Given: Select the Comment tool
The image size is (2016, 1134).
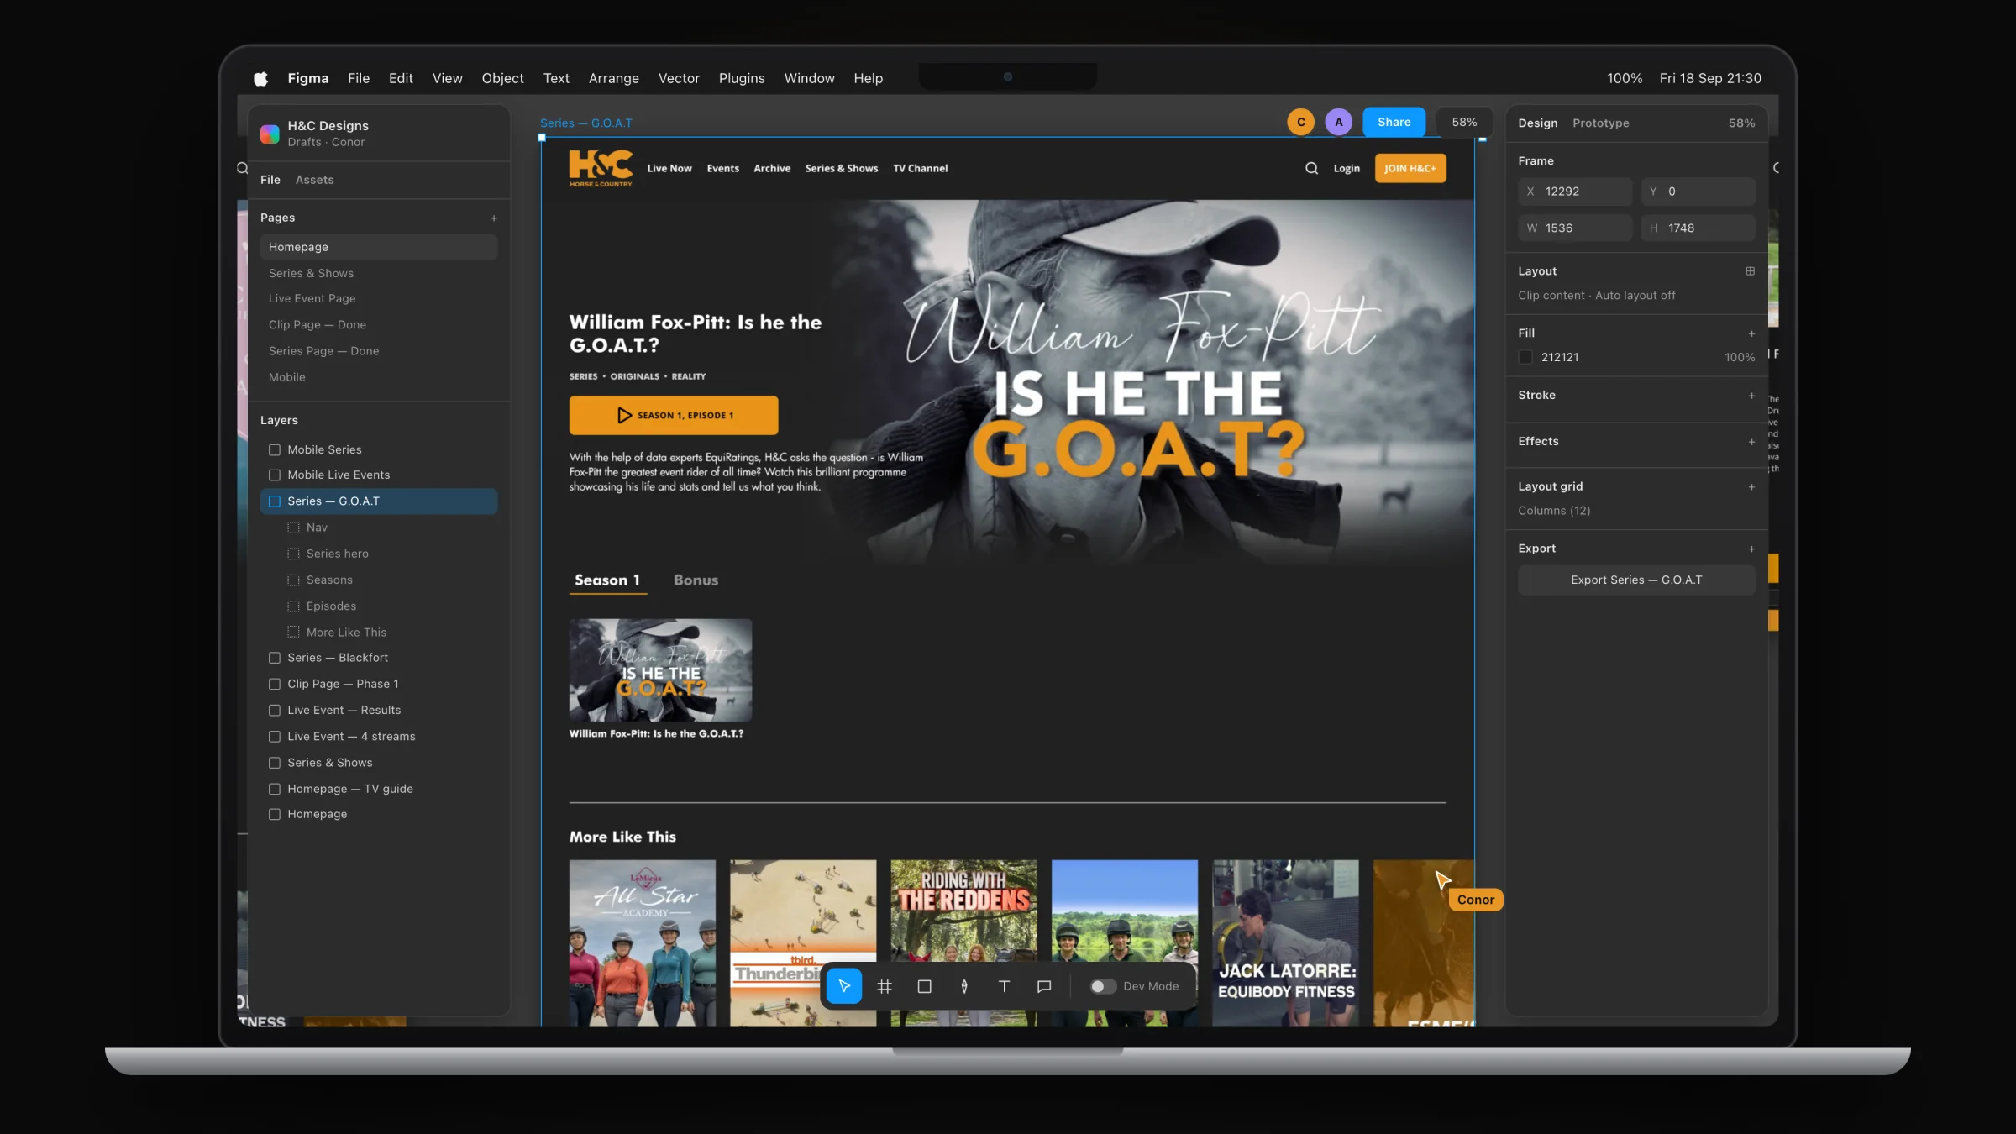Looking at the screenshot, I should (1044, 986).
